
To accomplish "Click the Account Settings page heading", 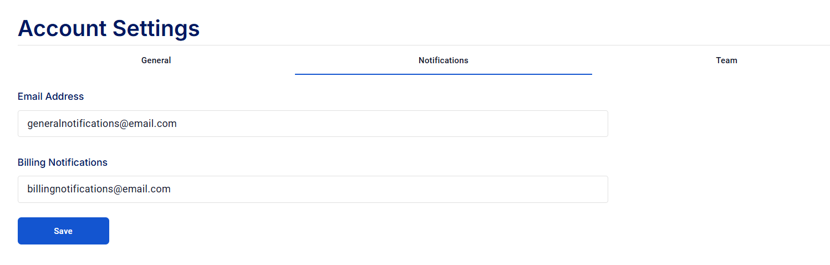I will pos(109,28).
